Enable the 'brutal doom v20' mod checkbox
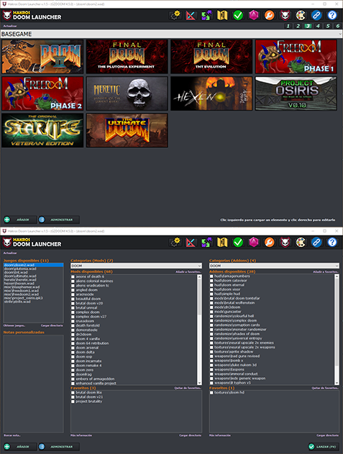The image size is (343, 454). pos(73,303)
